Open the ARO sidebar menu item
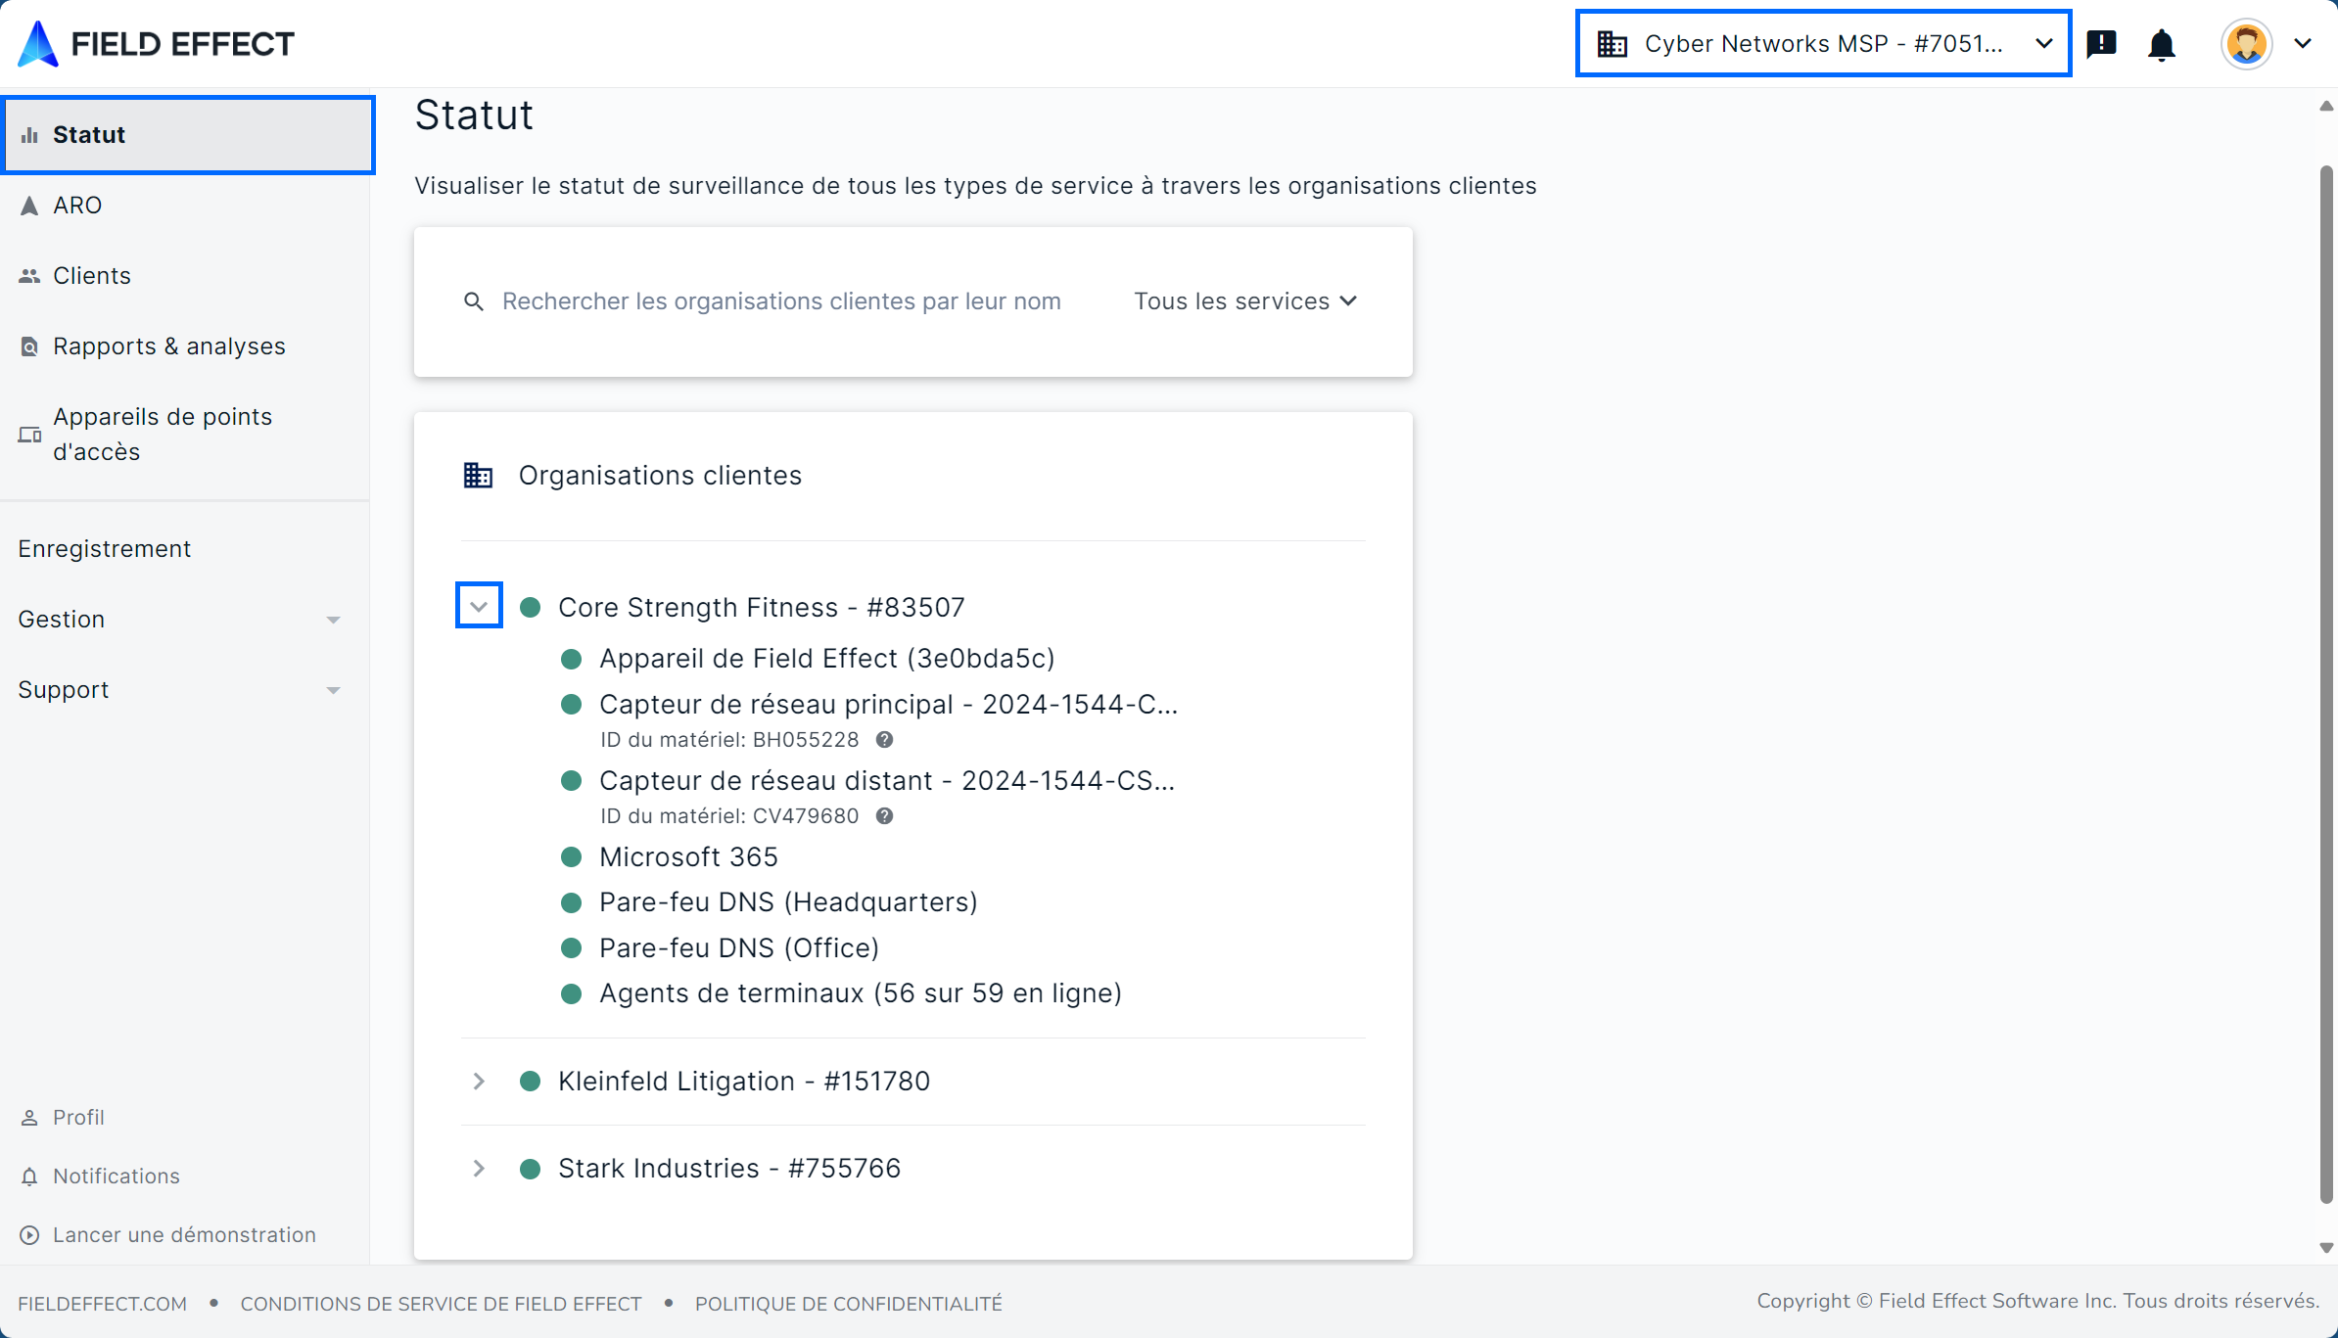The width and height of the screenshot is (2338, 1338). coord(77,206)
